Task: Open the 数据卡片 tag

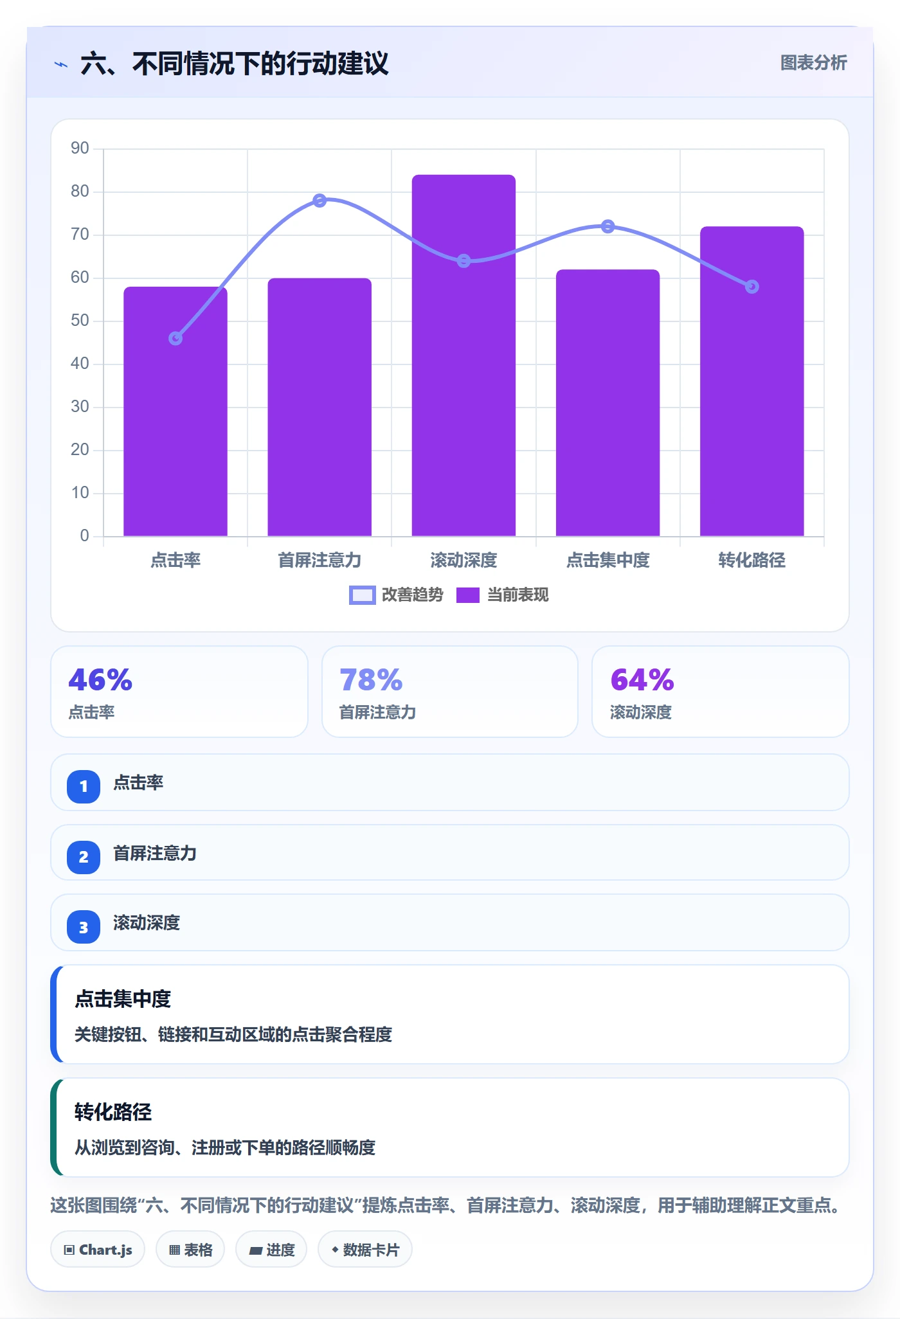Action: click(365, 1250)
